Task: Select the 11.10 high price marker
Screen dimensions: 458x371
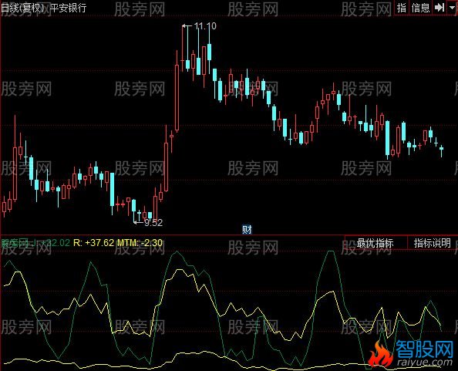Action: (x=205, y=26)
